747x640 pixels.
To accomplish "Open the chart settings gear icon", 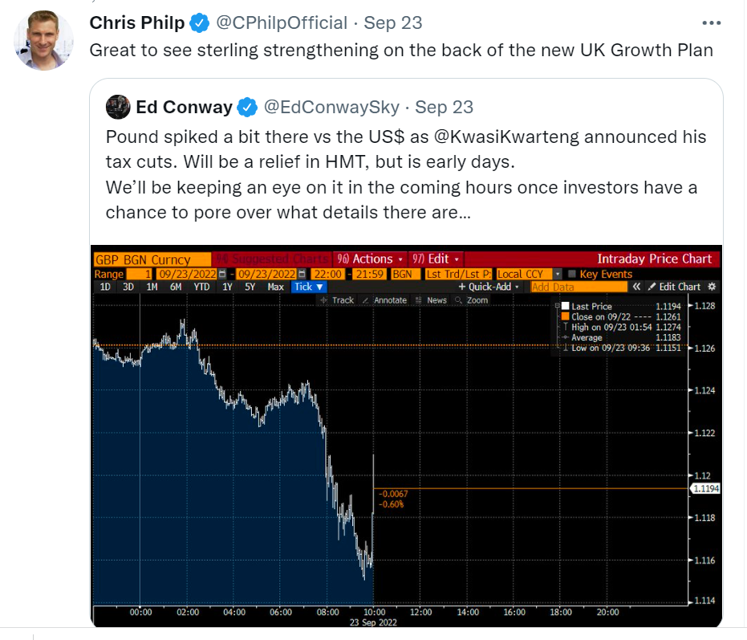I will click(712, 287).
